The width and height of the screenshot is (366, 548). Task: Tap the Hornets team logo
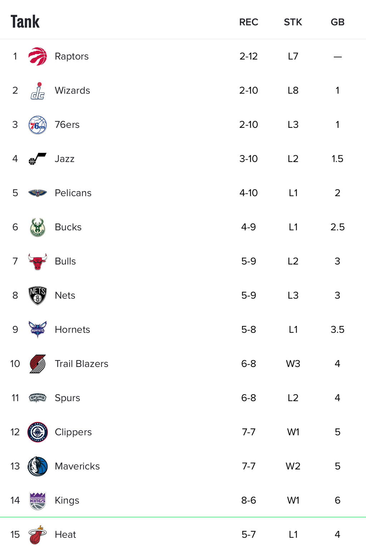pos(38,330)
